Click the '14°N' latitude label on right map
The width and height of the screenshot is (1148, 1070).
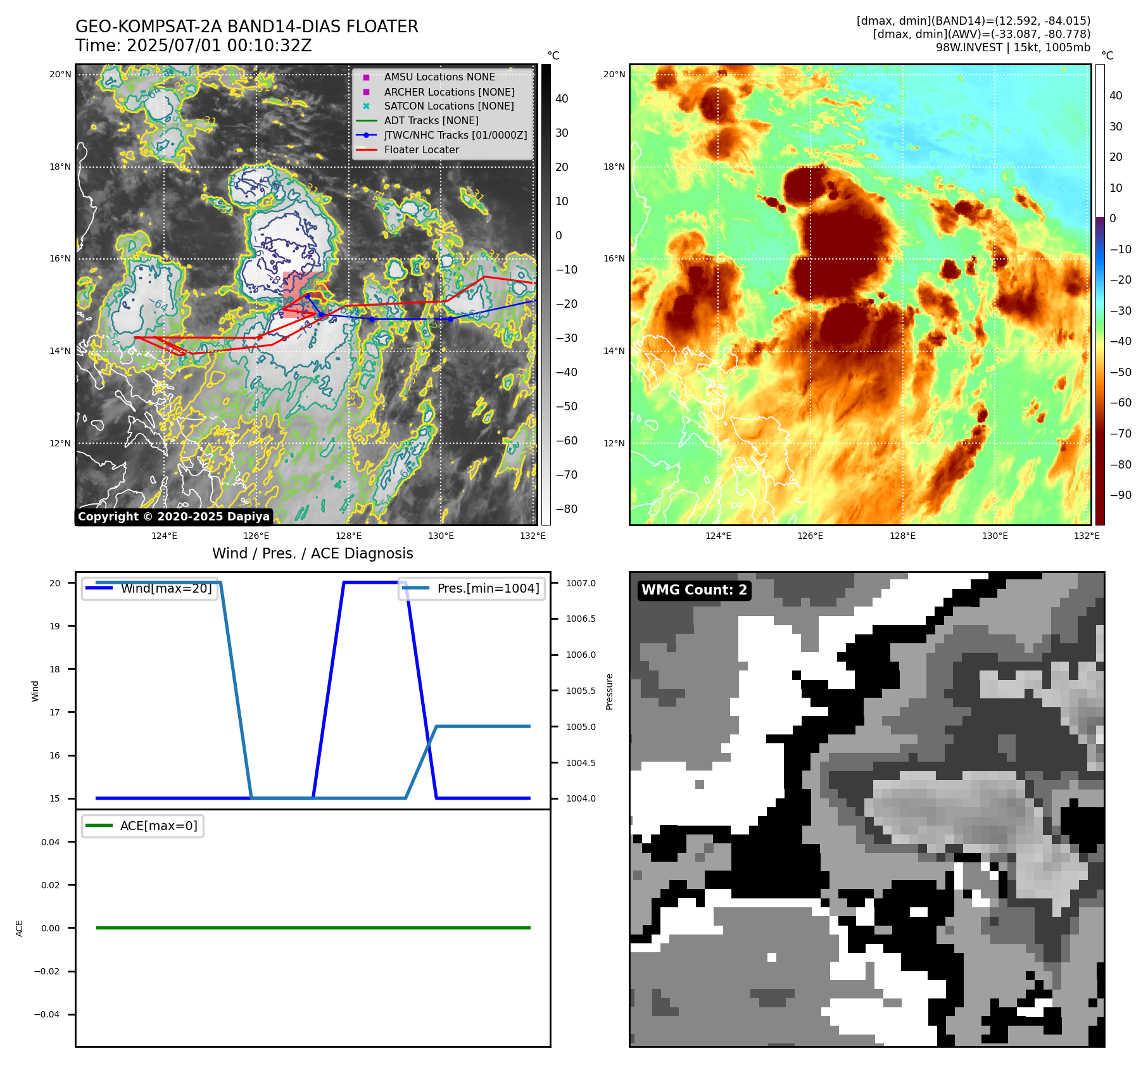[x=614, y=351]
